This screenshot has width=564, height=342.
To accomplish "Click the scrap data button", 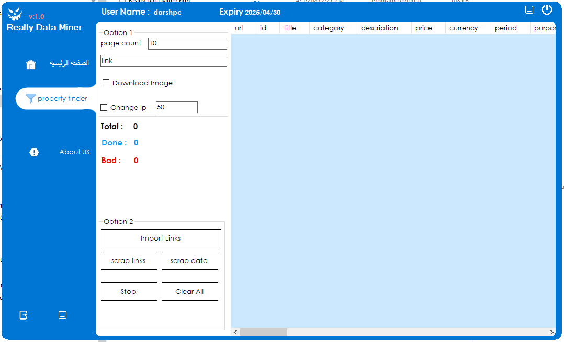I will (189, 260).
